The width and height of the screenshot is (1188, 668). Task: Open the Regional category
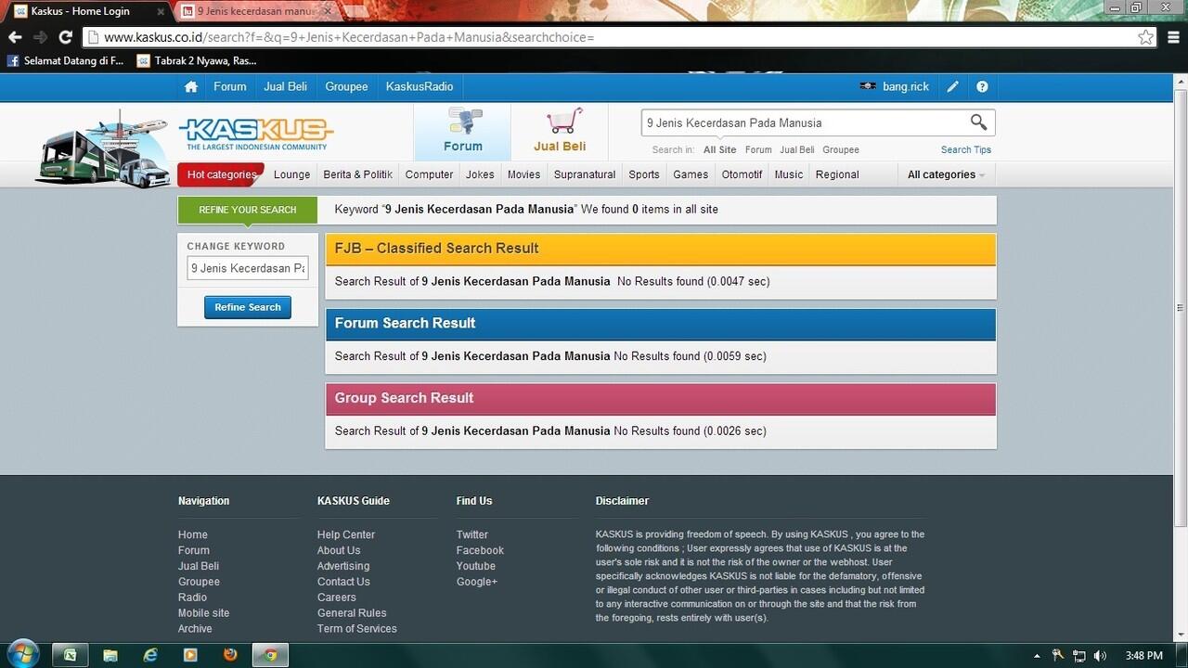[837, 174]
